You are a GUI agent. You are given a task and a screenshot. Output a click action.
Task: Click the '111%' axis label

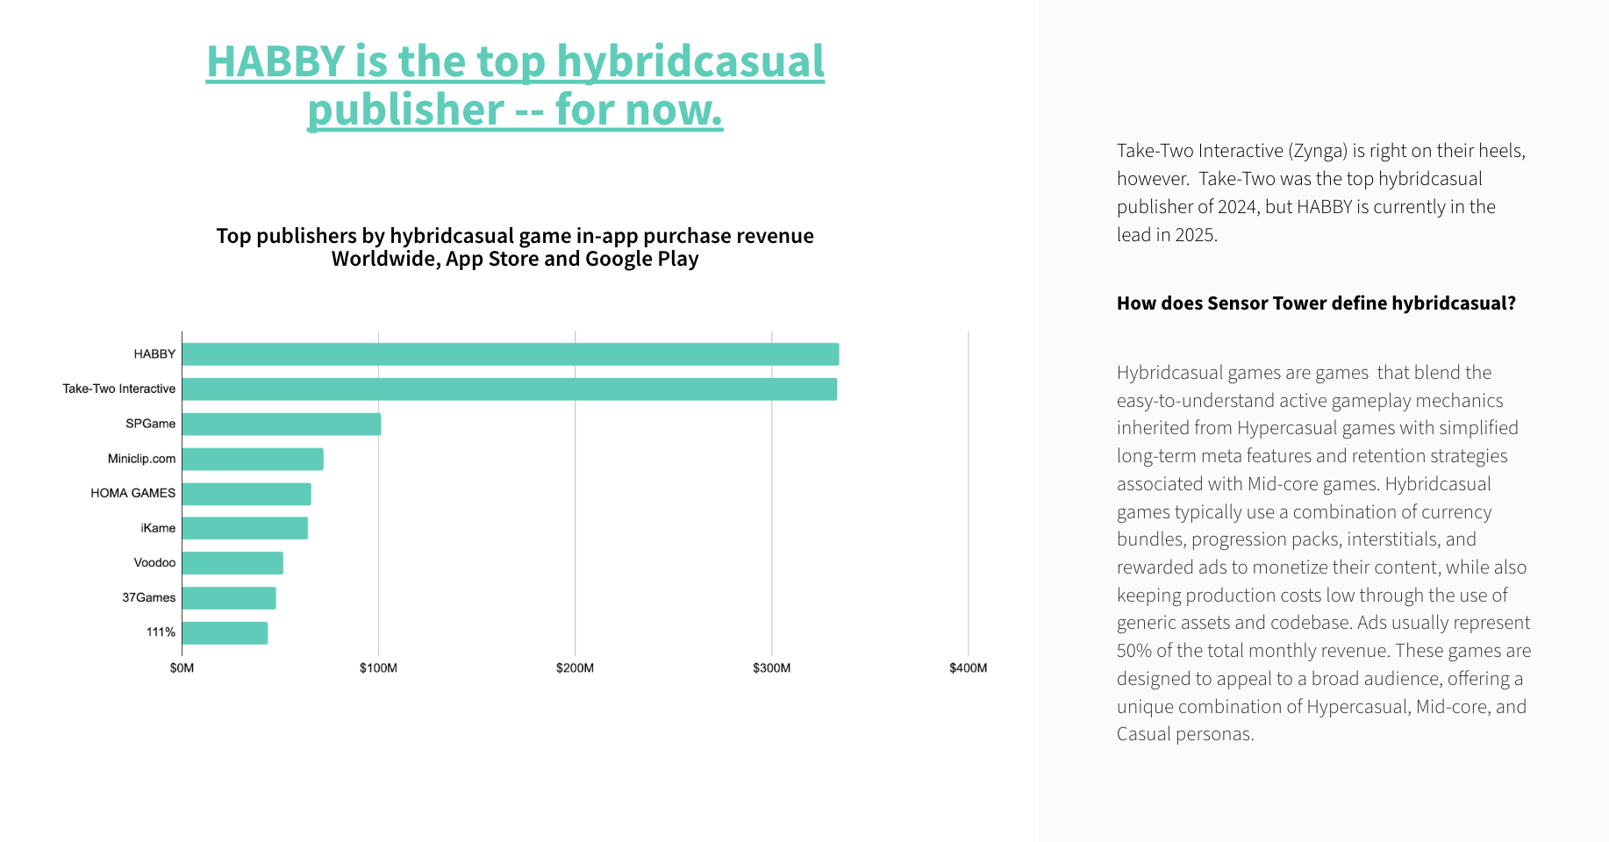[x=161, y=632]
